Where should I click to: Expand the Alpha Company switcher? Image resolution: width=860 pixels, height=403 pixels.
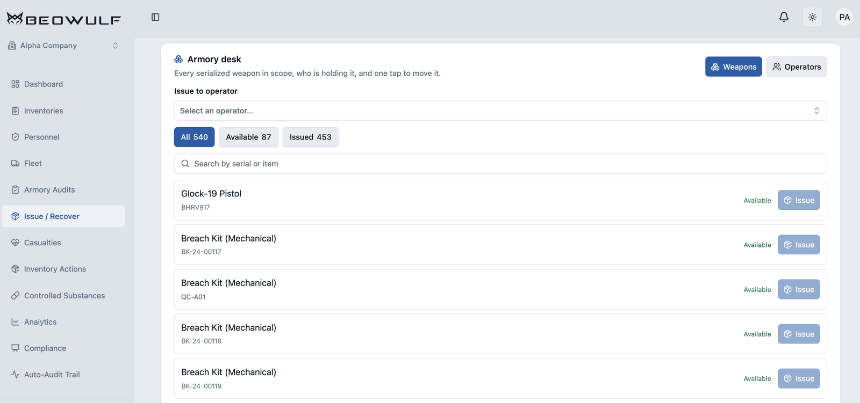coord(63,46)
